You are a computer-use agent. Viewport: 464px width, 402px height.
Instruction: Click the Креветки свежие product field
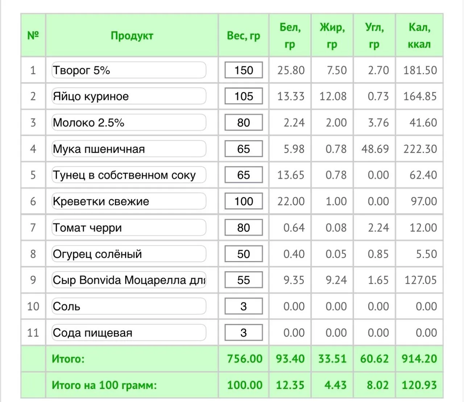[129, 201]
